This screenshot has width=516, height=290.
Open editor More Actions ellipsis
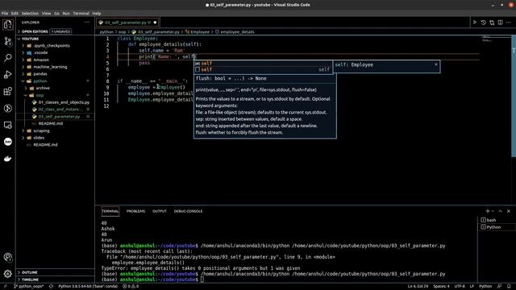(x=509, y=23)
